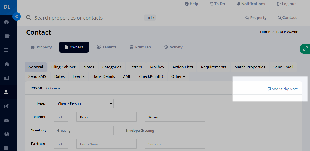
Task: Open the building grid icon in sidebar
Action: coord(6,78)
